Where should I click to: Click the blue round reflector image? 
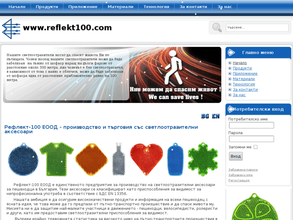[x=23, y=159]
